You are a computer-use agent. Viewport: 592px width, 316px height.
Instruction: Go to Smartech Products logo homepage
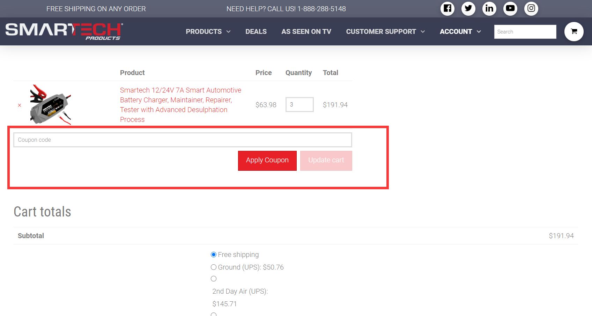tap(64, 31)
